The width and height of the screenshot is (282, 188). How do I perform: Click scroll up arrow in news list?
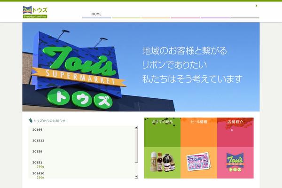tap(136, 127)
